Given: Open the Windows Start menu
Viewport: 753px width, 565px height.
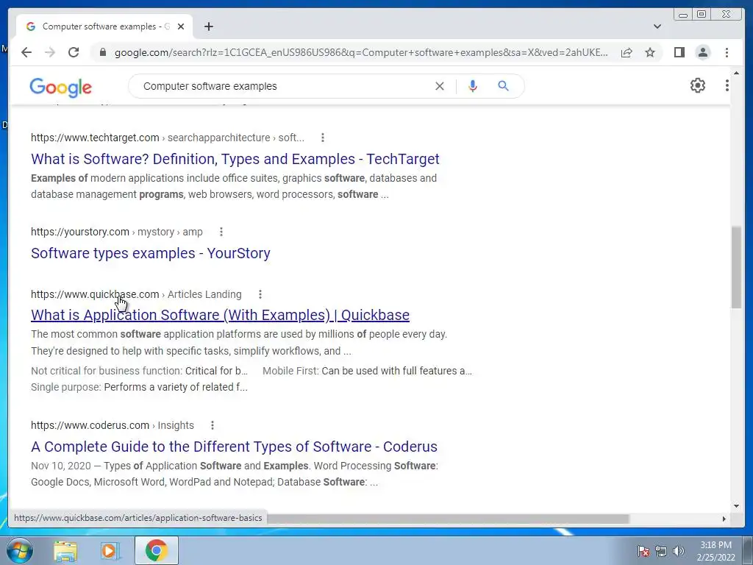Looking at the screenshot, I should [x=19, y=550].
